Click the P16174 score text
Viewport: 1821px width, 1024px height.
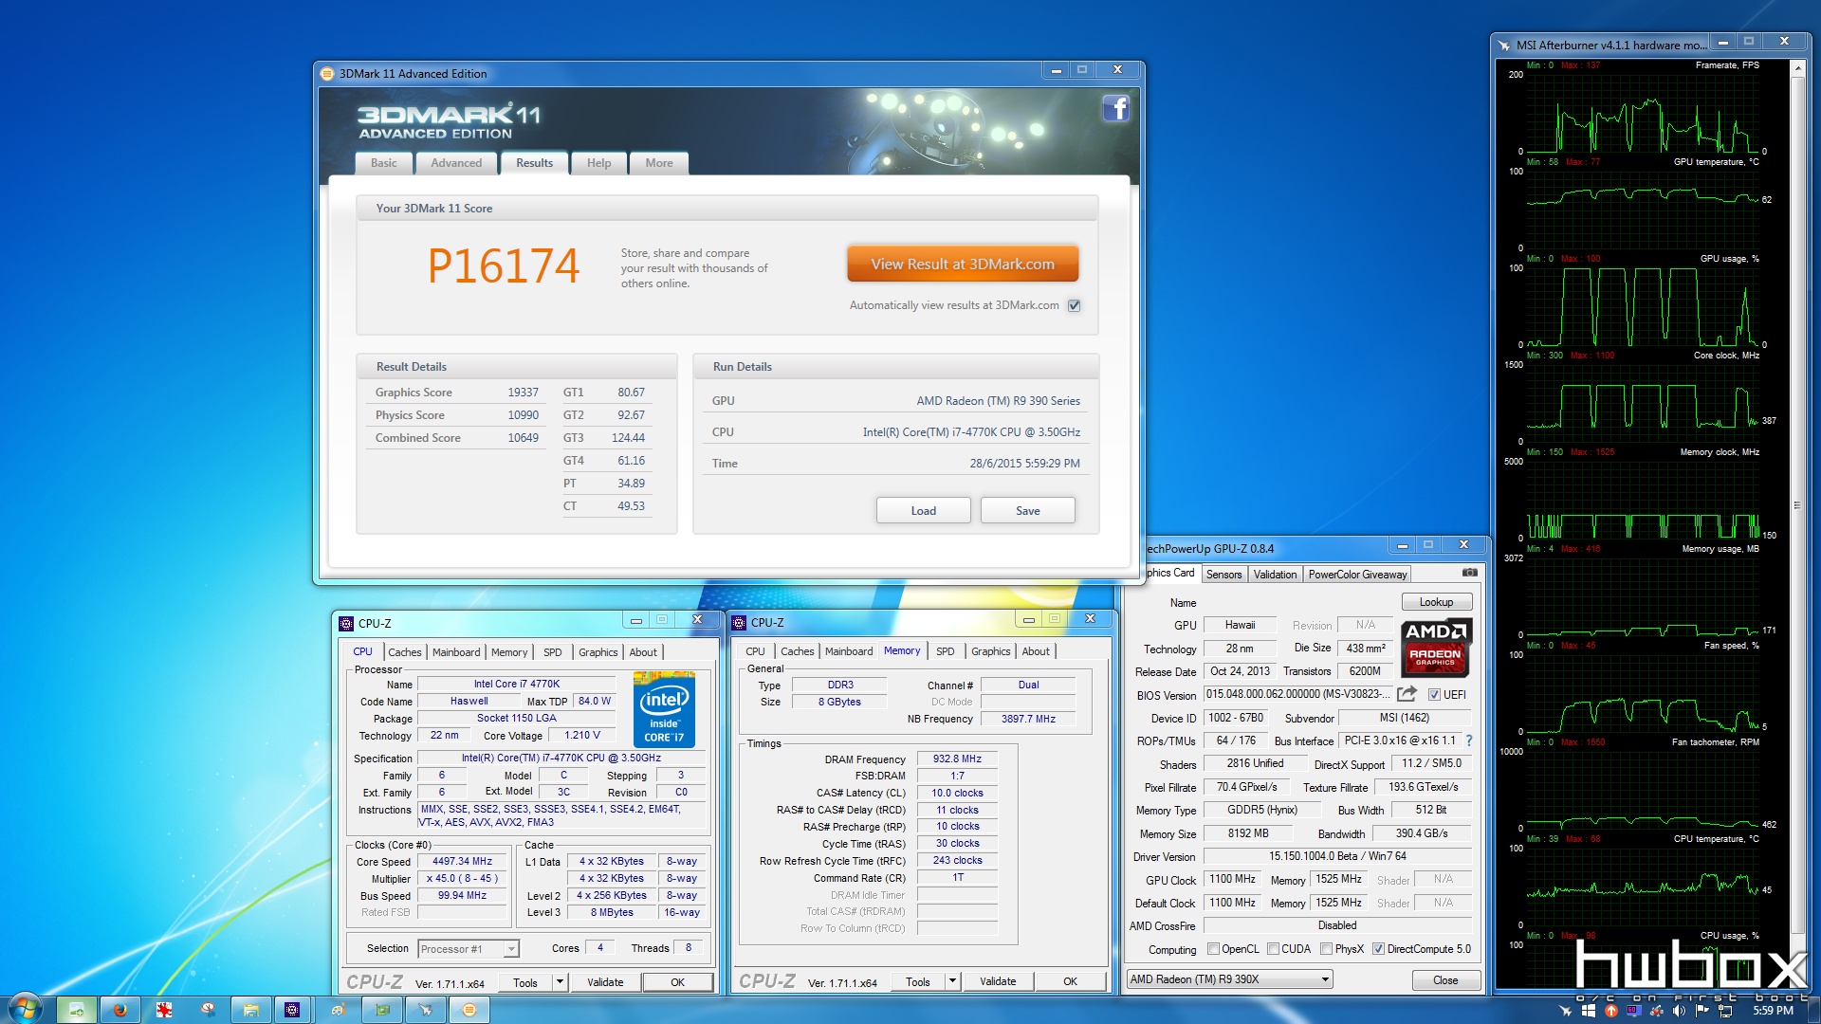503,265
